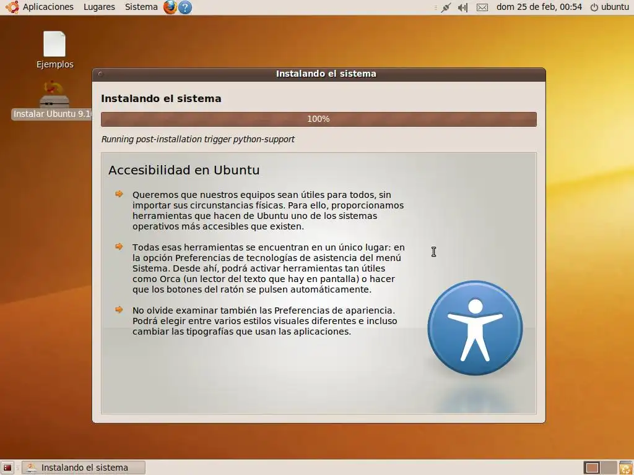
Task: Open the Aplicaciones menu
Action: 48,7
